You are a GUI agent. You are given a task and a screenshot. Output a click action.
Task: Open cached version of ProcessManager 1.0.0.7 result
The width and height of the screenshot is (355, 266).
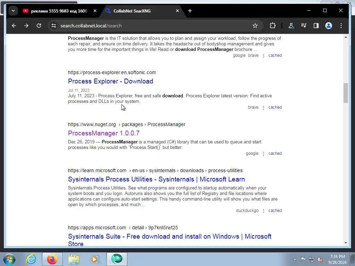pyautogui.click(x=275, y=153)
